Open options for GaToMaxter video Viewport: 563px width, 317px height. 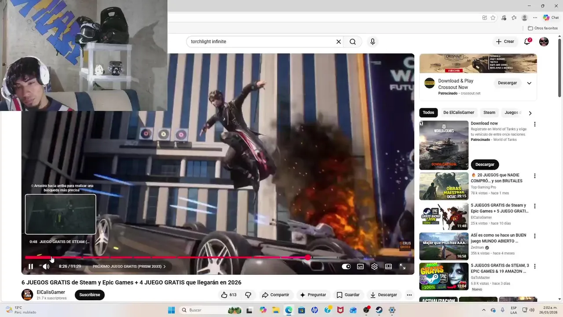tap(535, 266)
